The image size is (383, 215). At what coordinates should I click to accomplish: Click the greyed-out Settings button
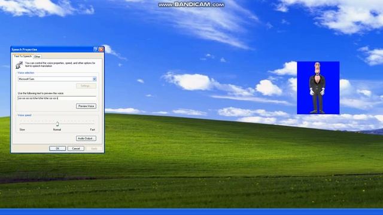coord(86,86)
